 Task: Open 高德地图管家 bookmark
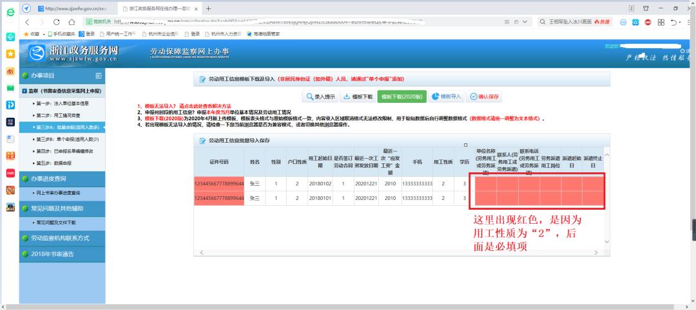(x=263, y=33)
